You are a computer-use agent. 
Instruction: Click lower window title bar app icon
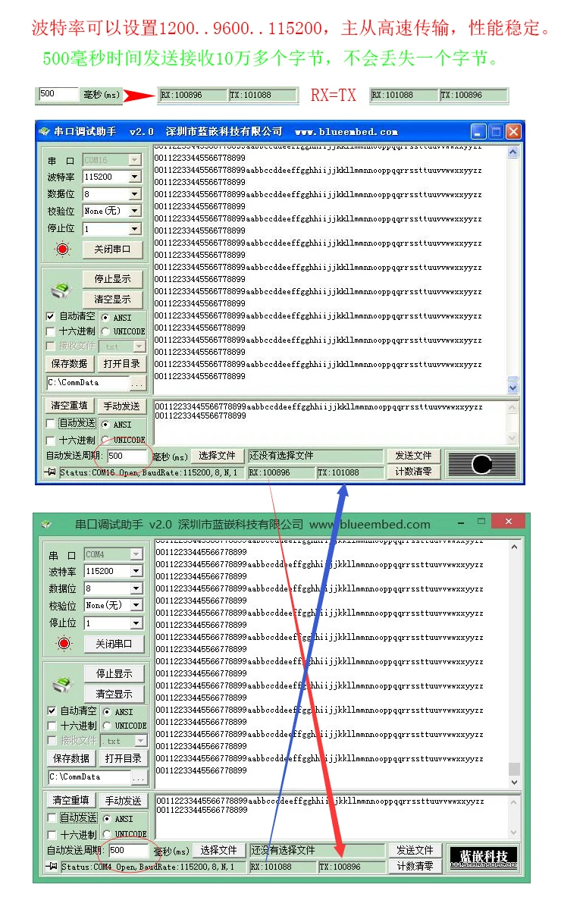(46, 524)
